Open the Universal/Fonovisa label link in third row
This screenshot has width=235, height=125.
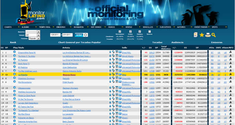coord(131,60)
